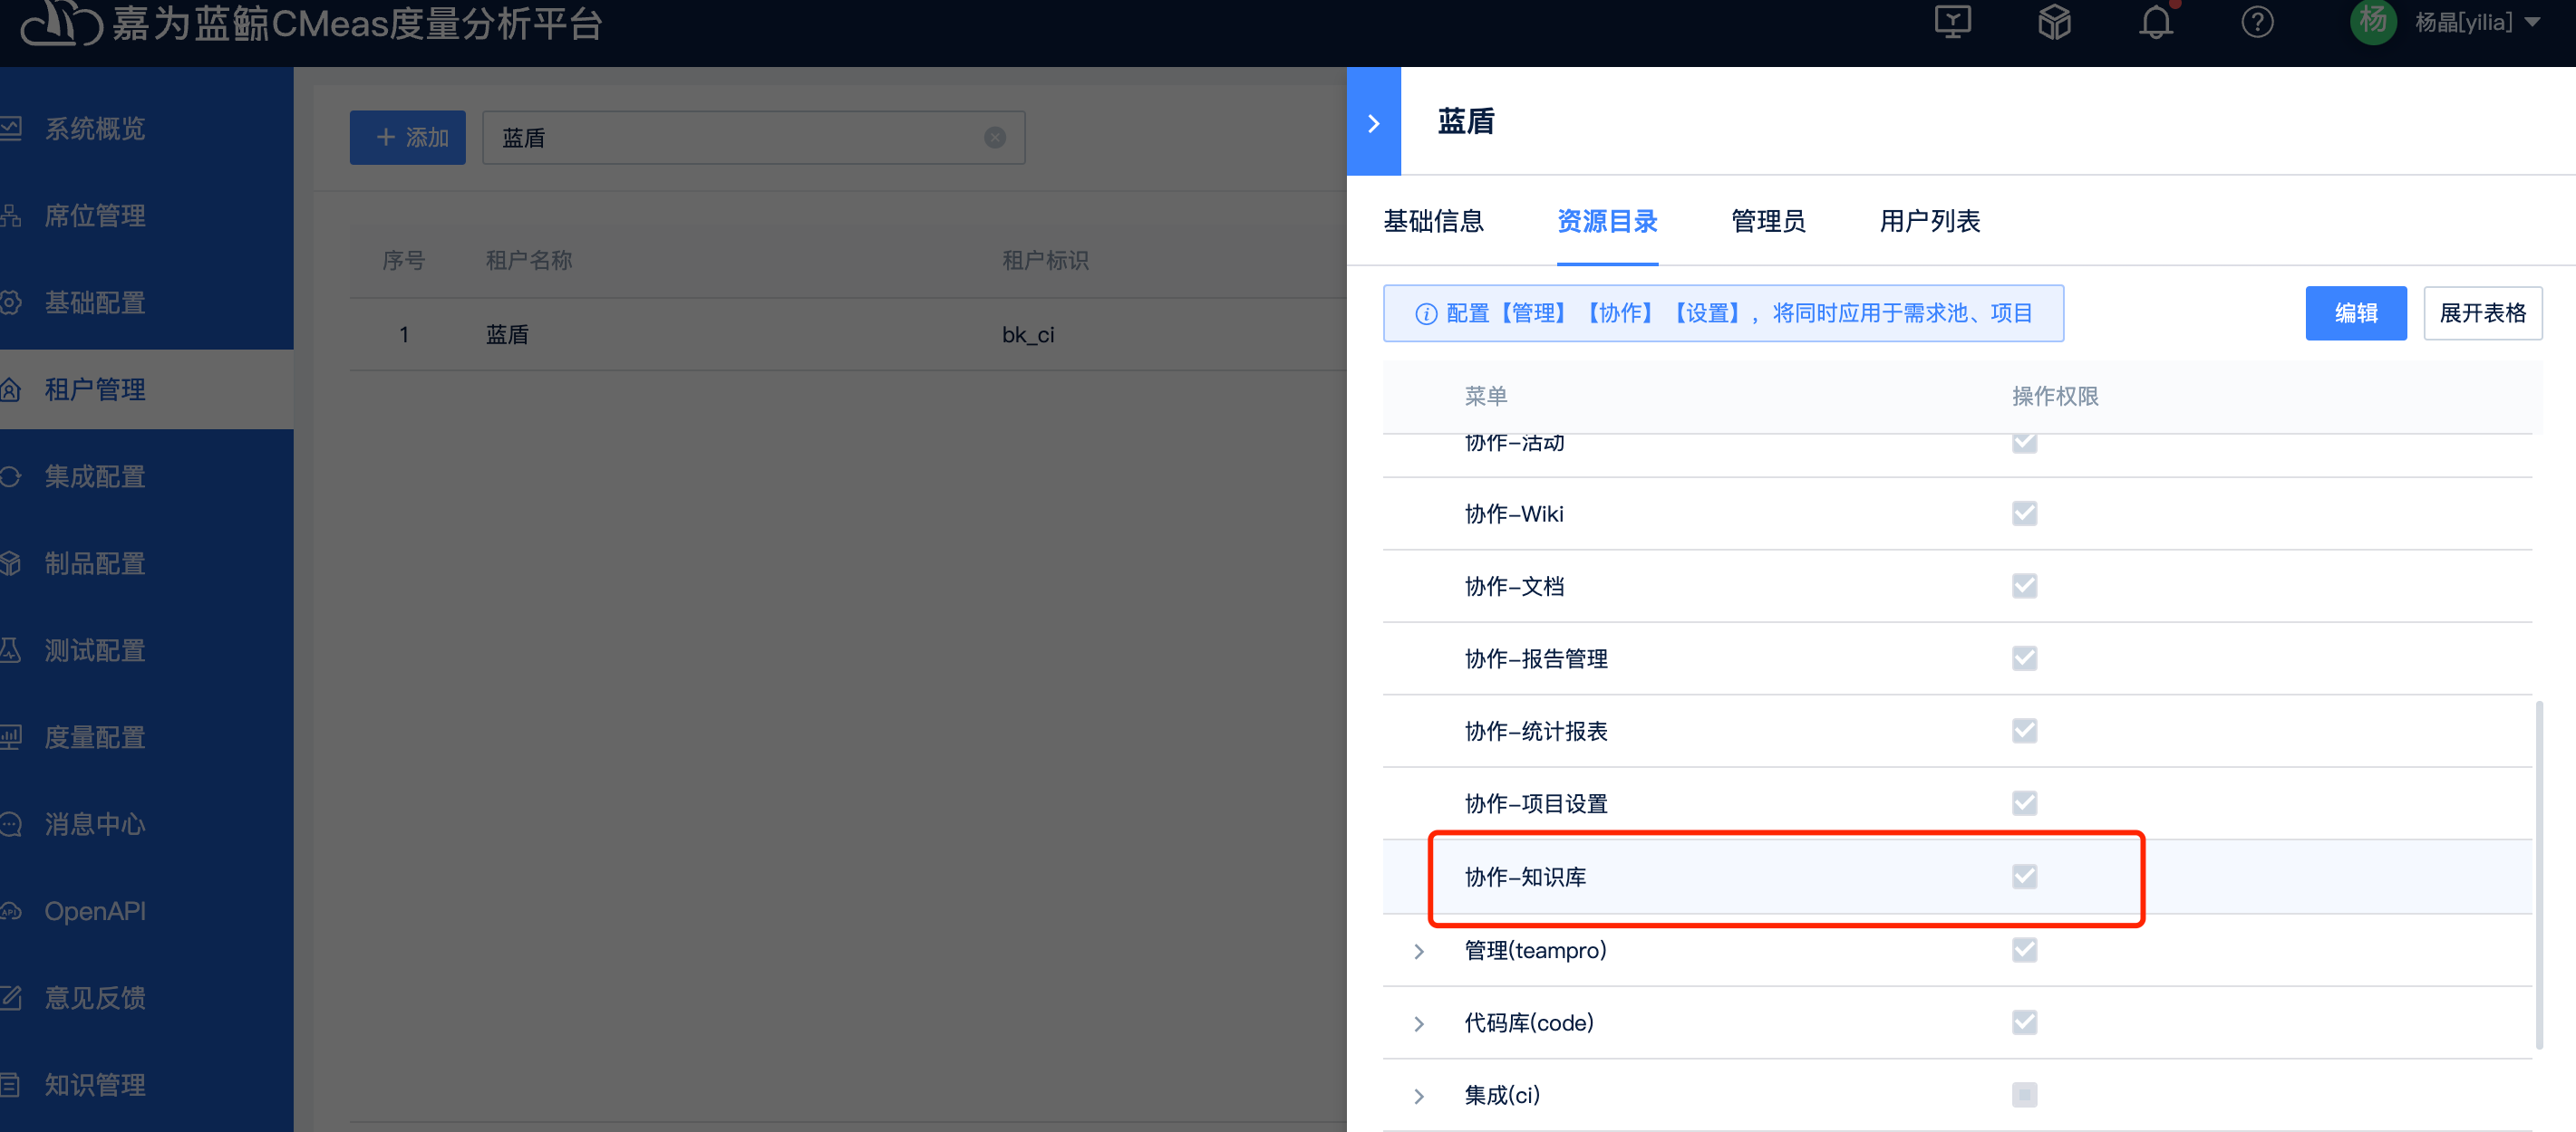The width and height of the screenshot is (2576, 1132).
Task: Click the 消息中心 chat icon
Action: click(x=10, y=823)
